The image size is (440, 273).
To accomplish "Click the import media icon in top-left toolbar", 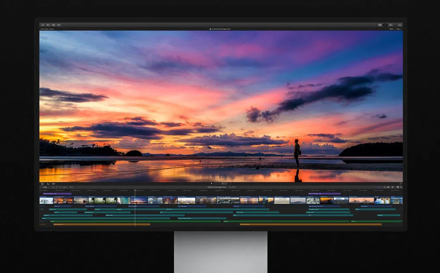I will [43, 25].
